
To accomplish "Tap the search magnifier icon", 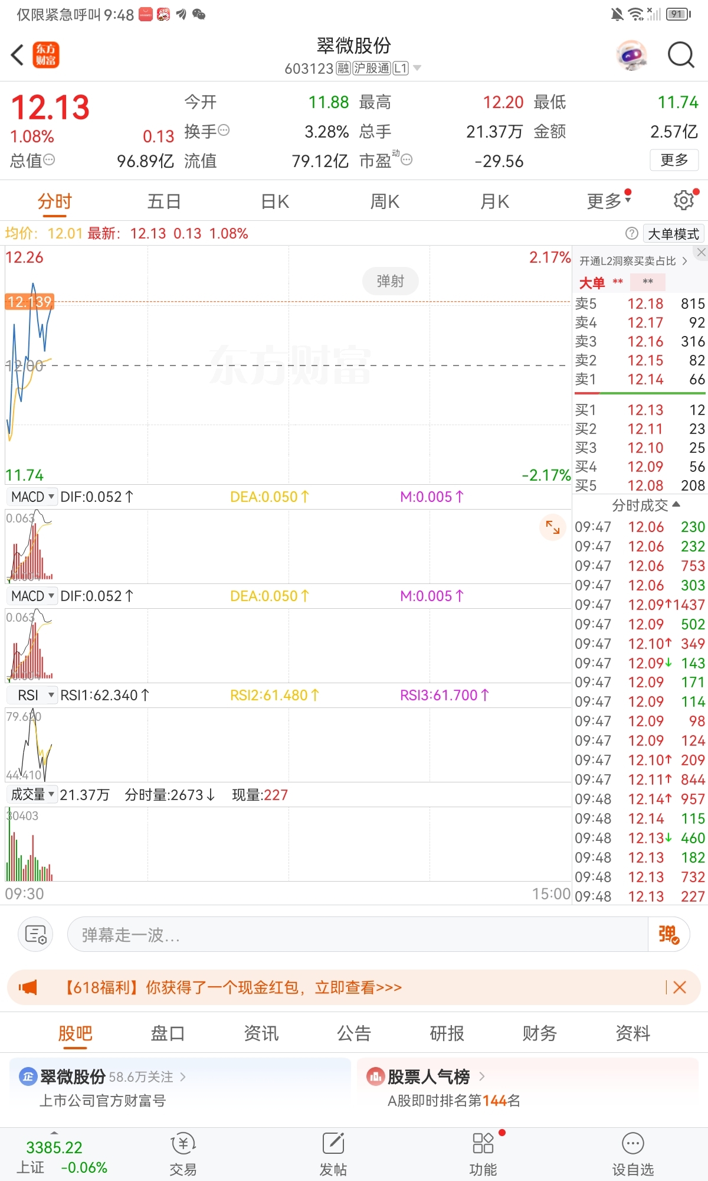I will pyautogui.click(x=681, y=55).
